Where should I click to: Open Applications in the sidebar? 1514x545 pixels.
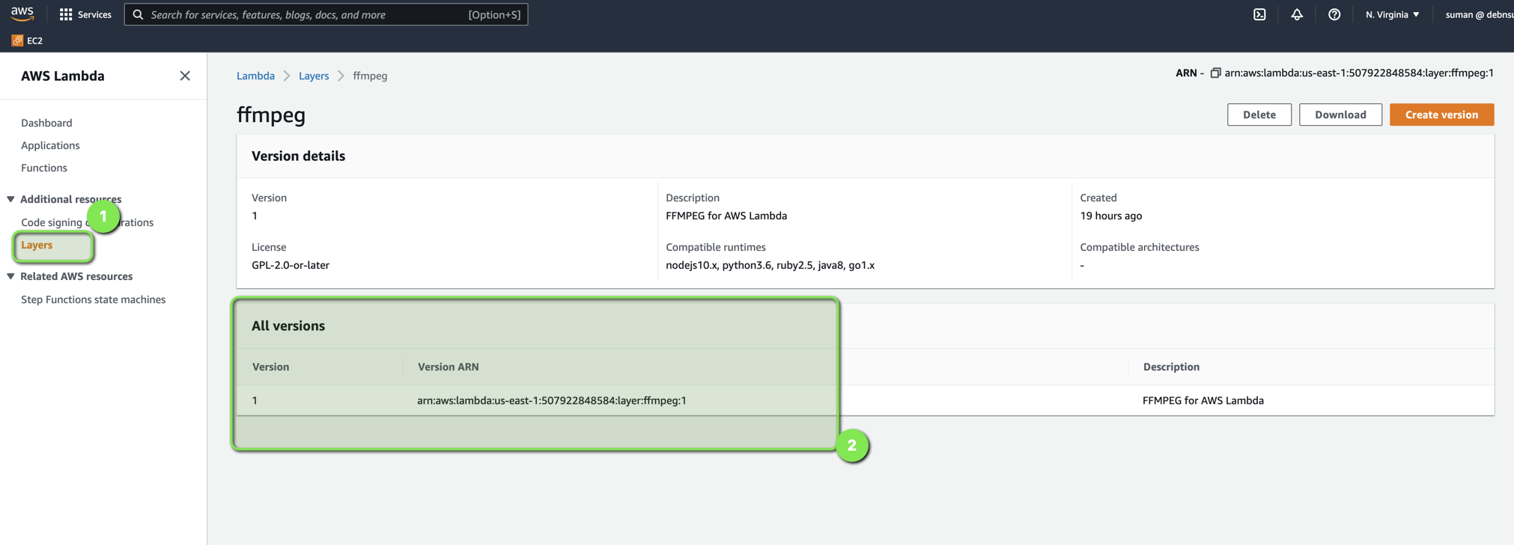pyautogui.click(x=50, y=145)
